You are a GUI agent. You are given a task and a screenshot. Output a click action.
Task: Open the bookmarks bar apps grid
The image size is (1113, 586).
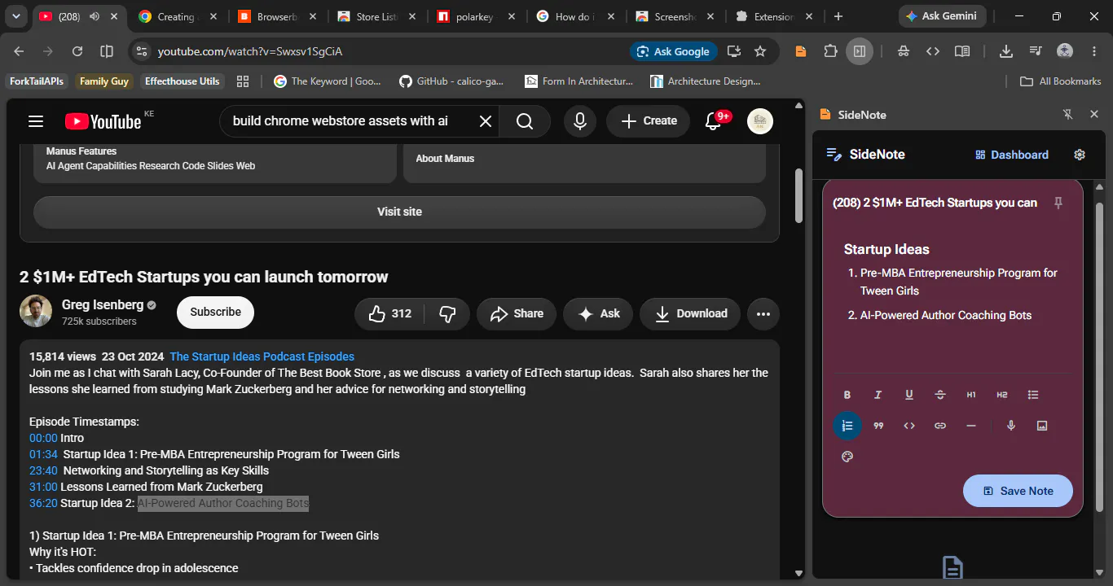point(242,81)
